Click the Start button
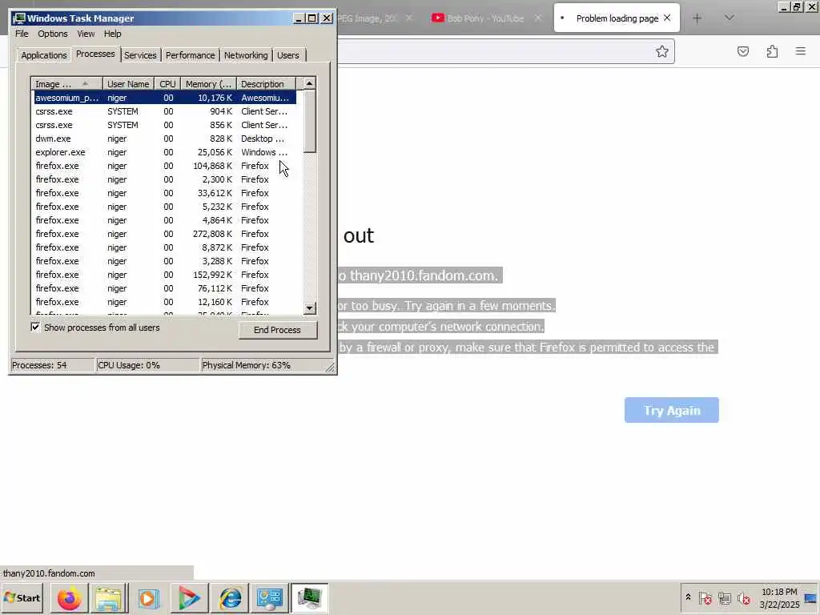The height and width of the screenshot is (615, 820). point(22,598)
